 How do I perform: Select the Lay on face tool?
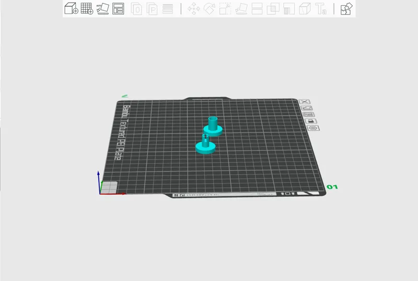[241, 9]
